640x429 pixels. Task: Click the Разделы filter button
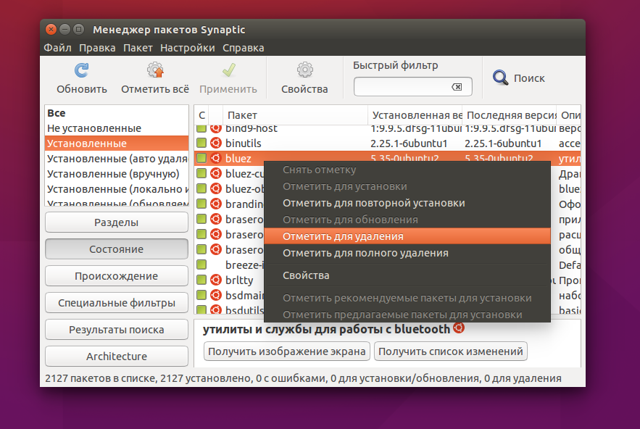[x=116, y=222]
